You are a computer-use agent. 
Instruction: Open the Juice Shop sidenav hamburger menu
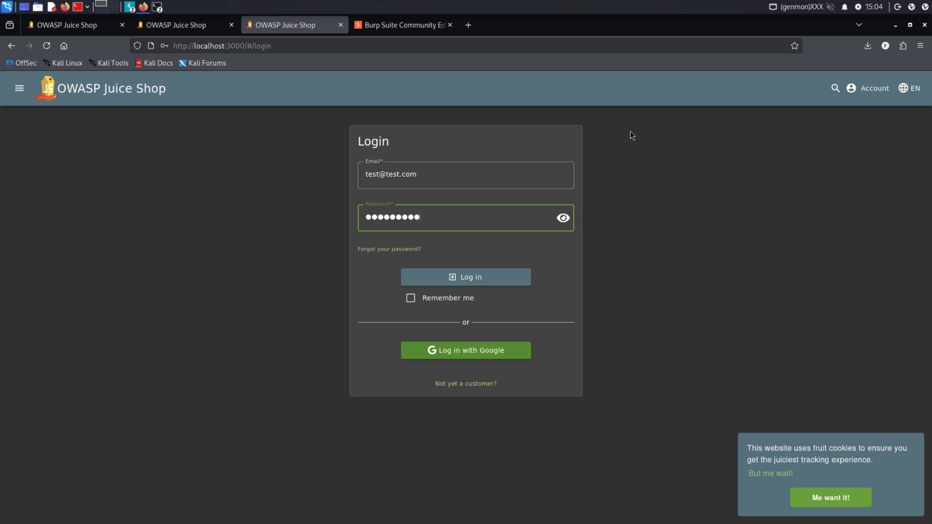[x=19, y=88]
